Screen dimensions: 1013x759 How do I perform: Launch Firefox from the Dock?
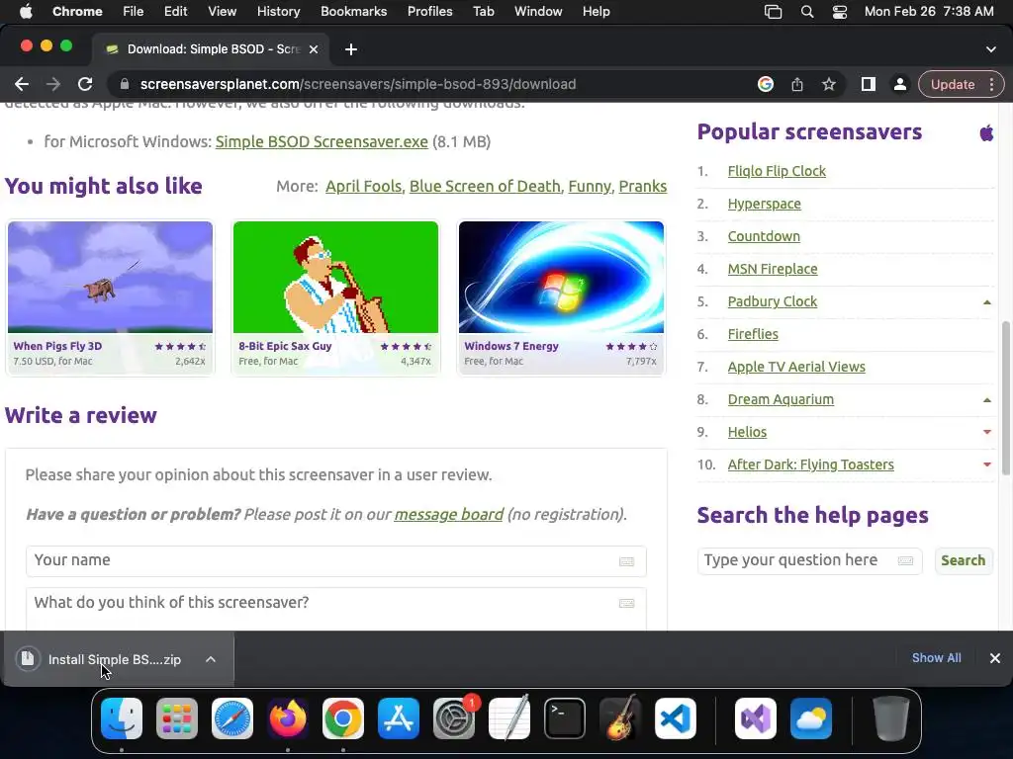point(288,718)
